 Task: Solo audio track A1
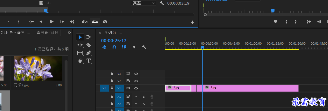click(144, 97)
